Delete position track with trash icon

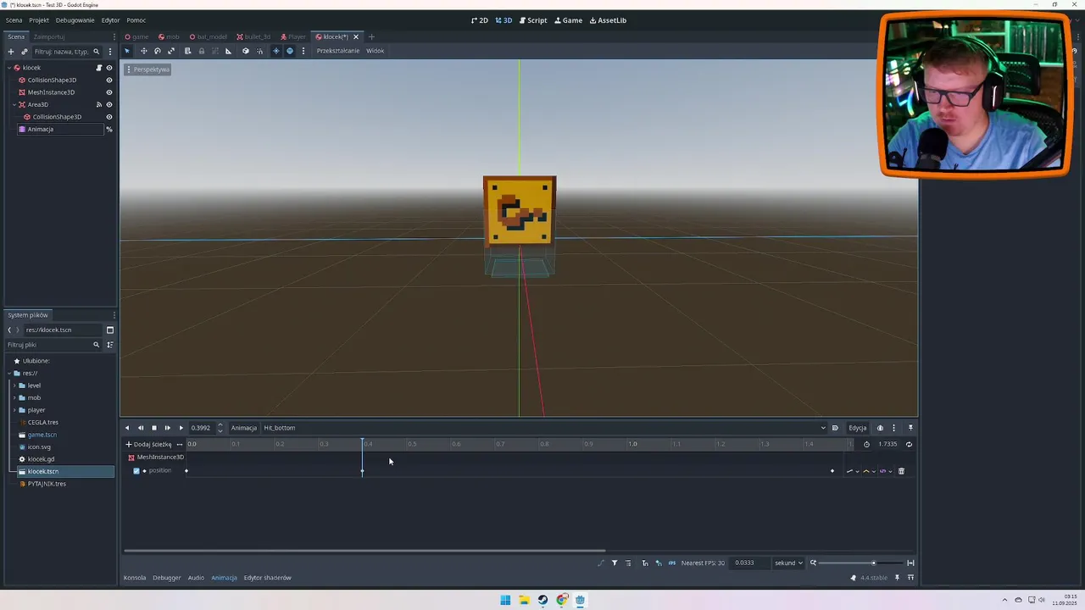click(901, 471)
